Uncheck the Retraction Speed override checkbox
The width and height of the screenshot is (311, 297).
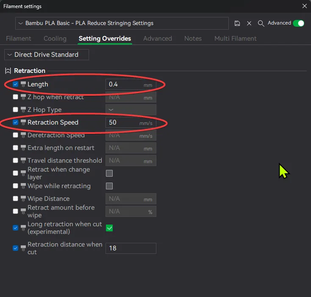[x=15, y=122]
